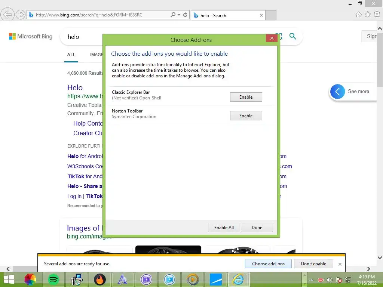Click the network tray icon

click(348, 280)
